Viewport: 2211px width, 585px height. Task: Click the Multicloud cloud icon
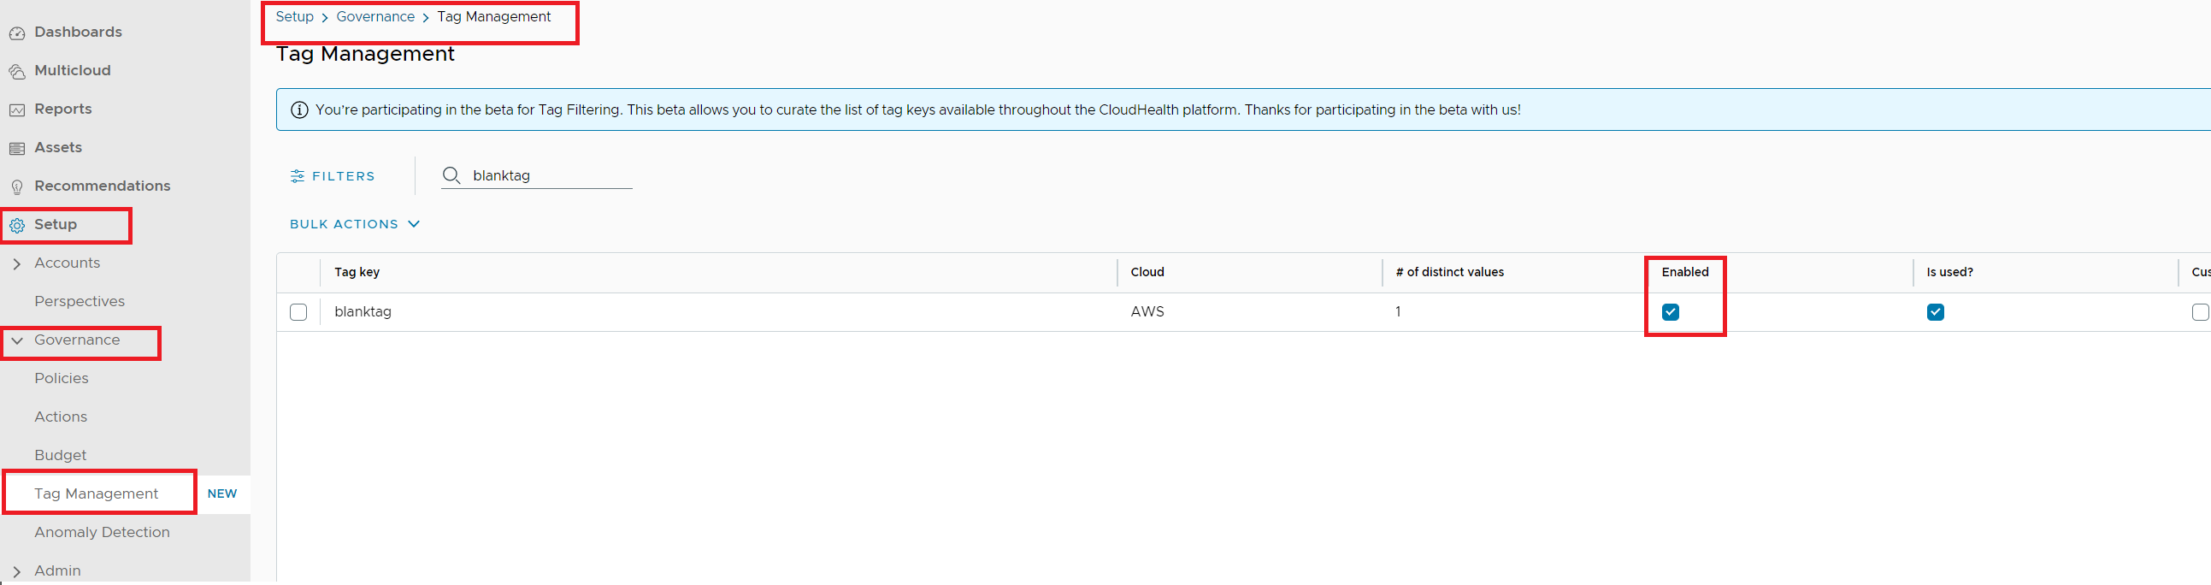[17, 72]
